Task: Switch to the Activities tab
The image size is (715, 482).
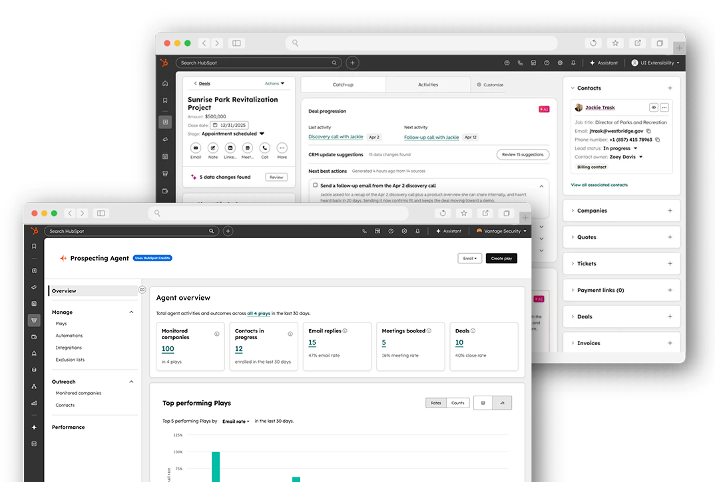Action: tap(427, 84)
